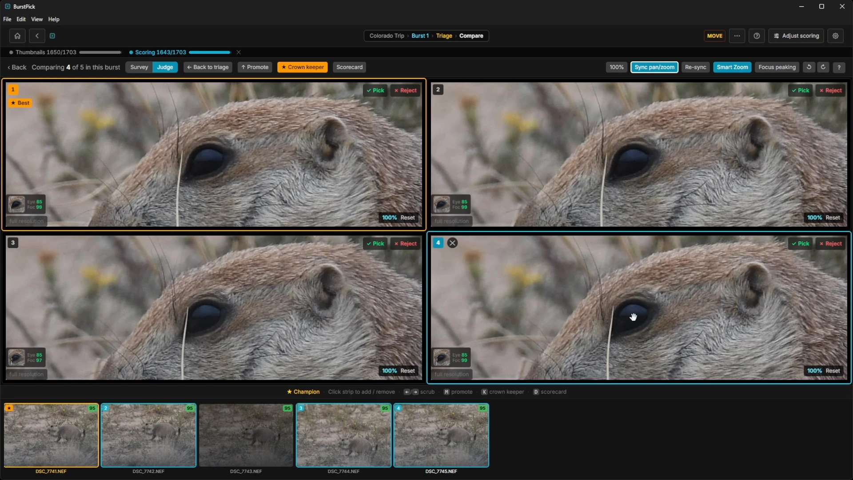Viewport: 853px width, 480px height.
Task: Switch to Survey mode
Action: point(139,67)
